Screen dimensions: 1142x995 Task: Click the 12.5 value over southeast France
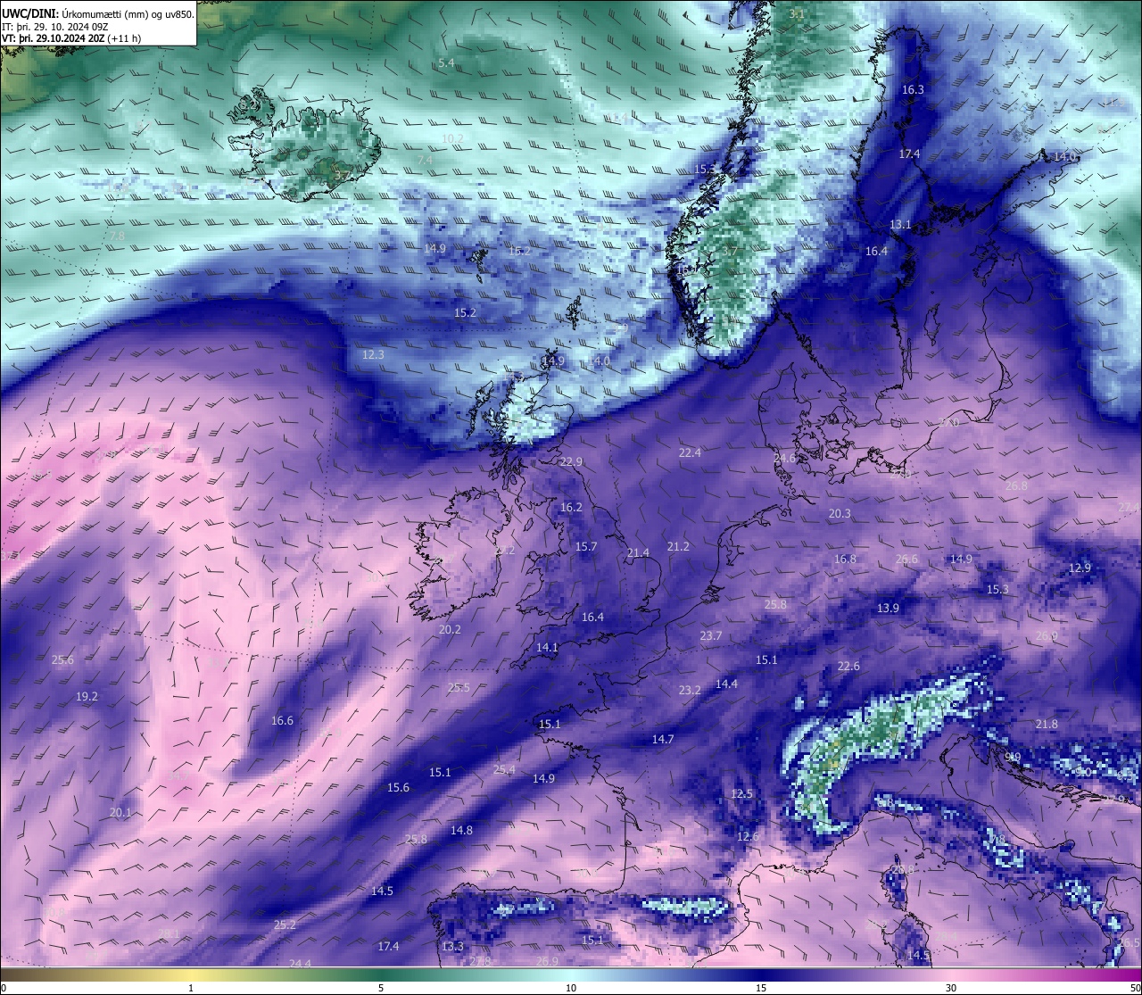click(x=741, y=794)
